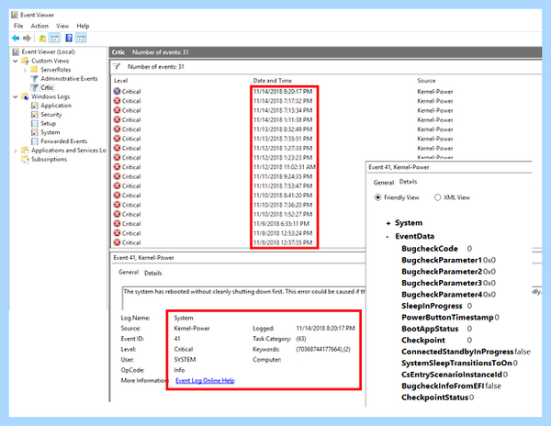Select the Security log
Image resolution: width=551 pixels, height=426 pixels.
(x=51, y=115)
